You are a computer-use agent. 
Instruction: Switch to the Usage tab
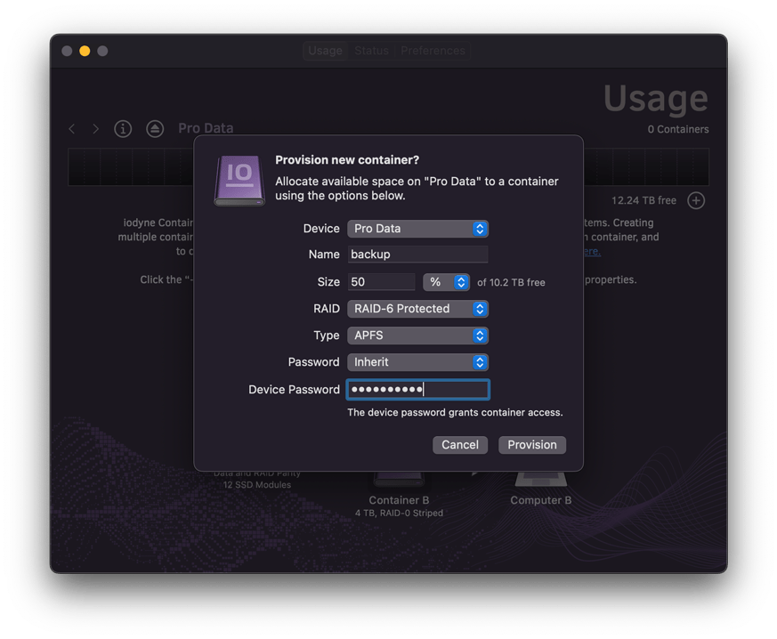325,51
